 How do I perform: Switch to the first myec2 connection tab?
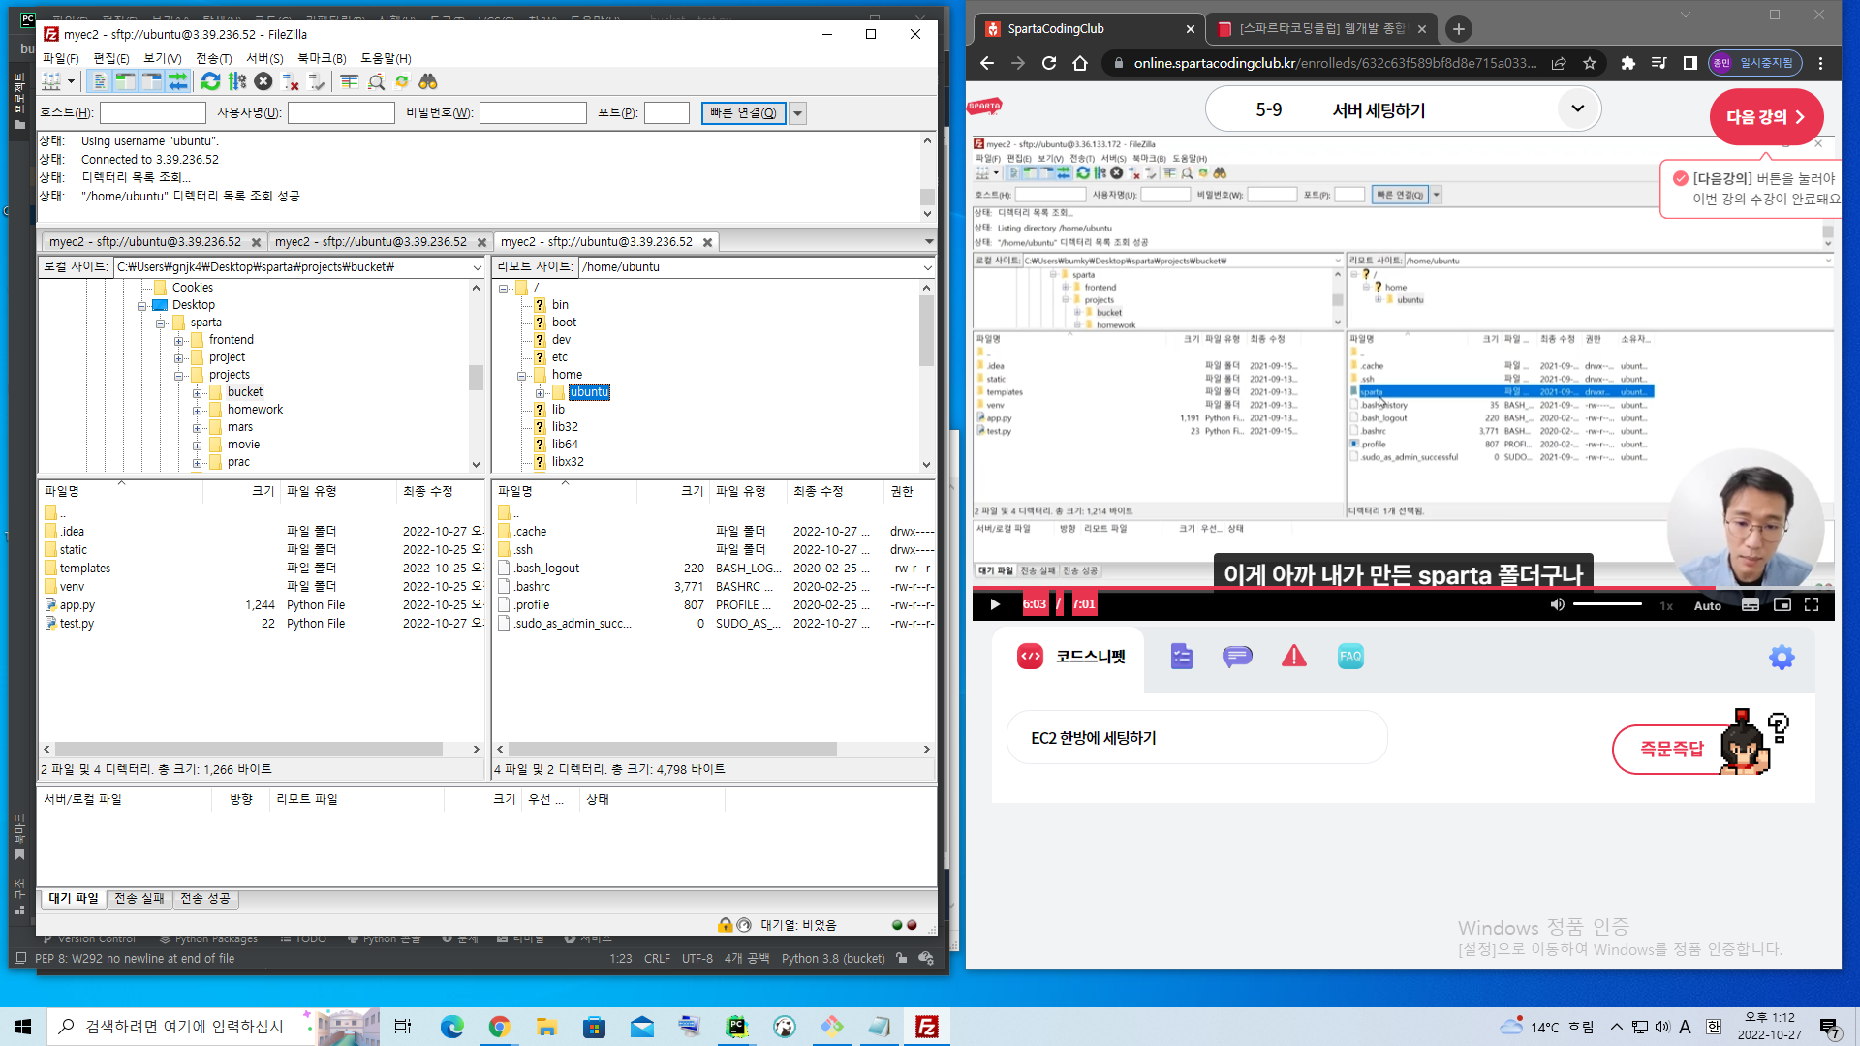pyautogui.click(x=145, y=242)
